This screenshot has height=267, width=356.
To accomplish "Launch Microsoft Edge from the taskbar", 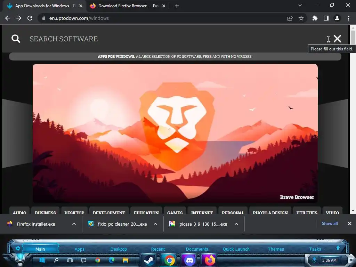I will click(x=112, y=260).
